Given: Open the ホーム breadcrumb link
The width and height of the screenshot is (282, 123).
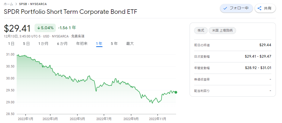Looking at the screenshot, I should (8, 4).
